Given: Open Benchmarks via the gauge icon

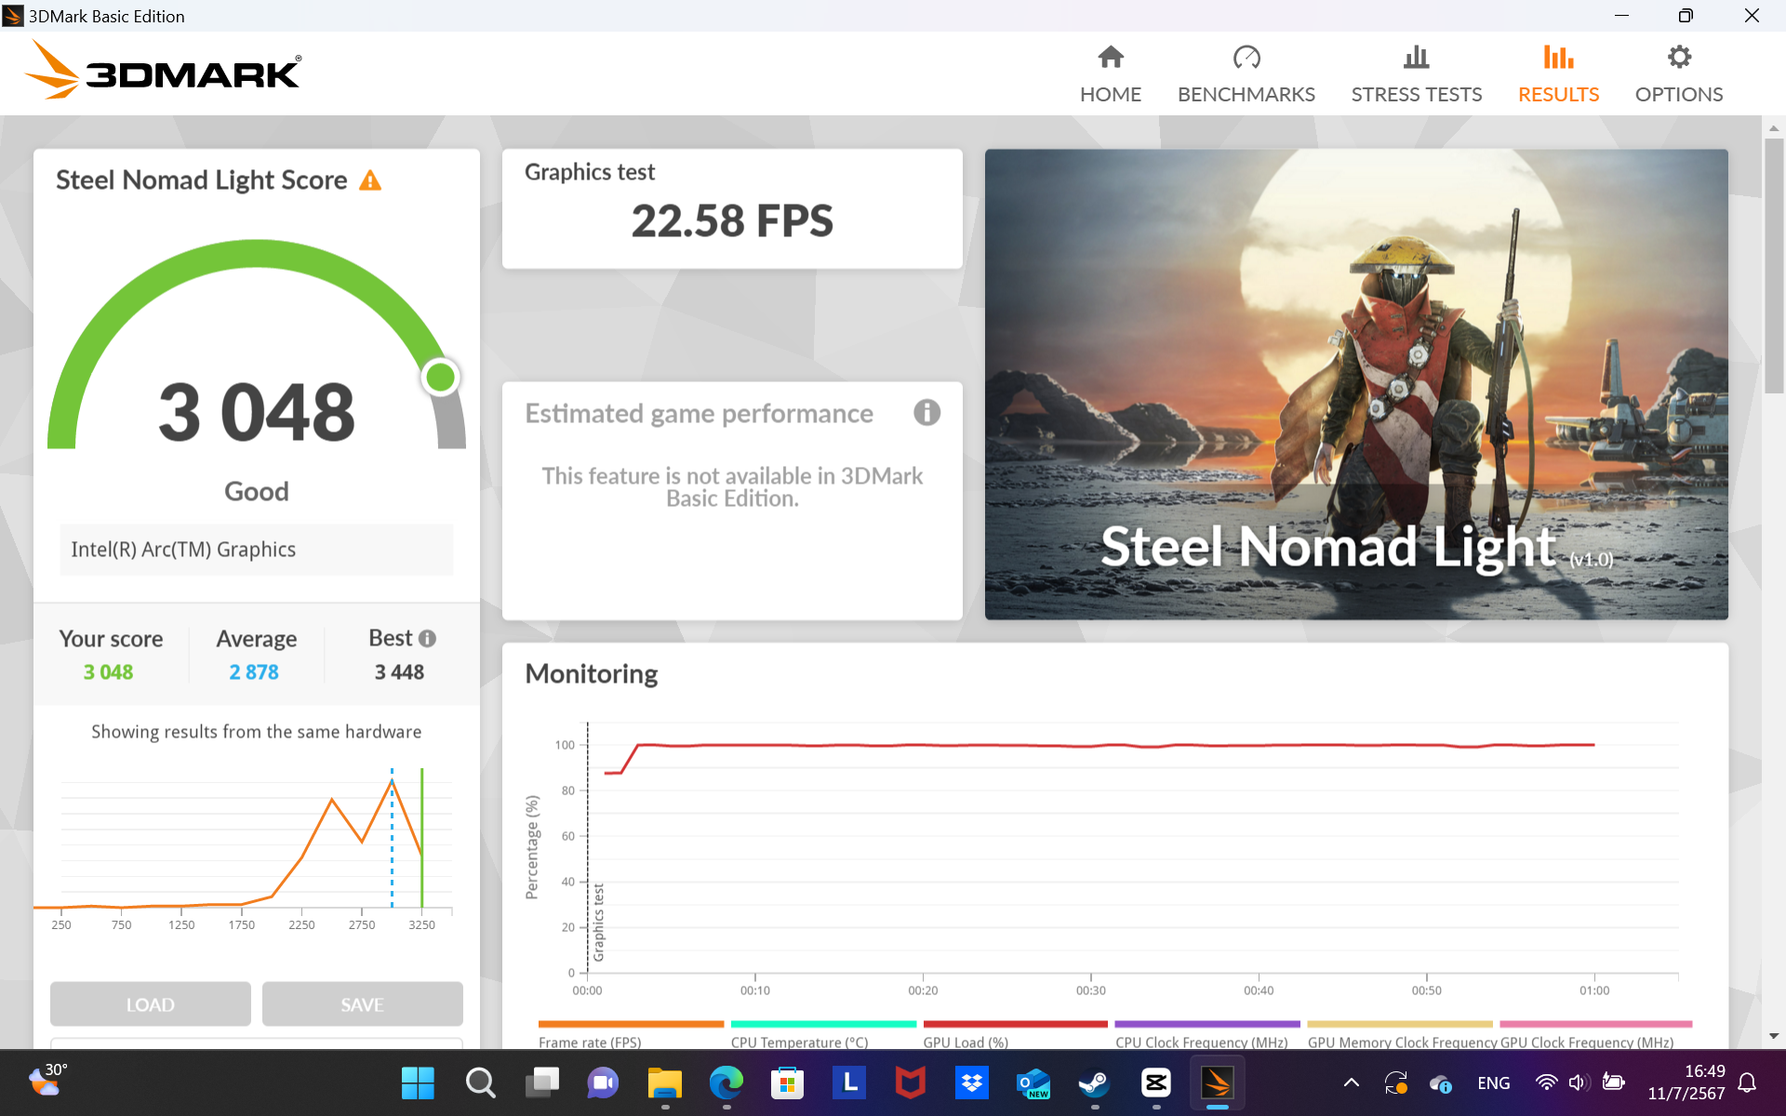Looking at the screenshot, I should [1246, 58].
